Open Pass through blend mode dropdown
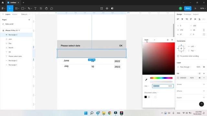This screenshot has height=116, width=207. 185,67
